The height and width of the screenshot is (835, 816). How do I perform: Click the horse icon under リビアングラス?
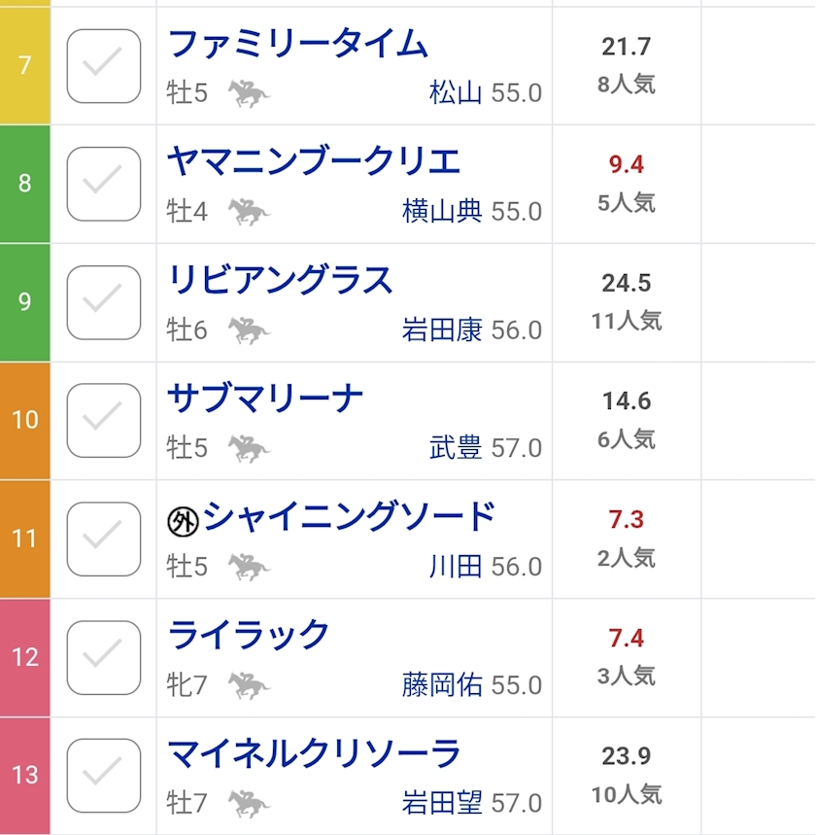pos(249,331)
